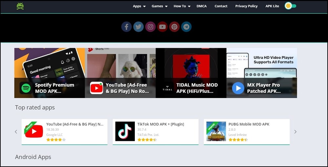The image size is (328, 167).
Task: Open MX Player Pro Patched APK title
Action: pyautogui.click(x=264, y=88)
